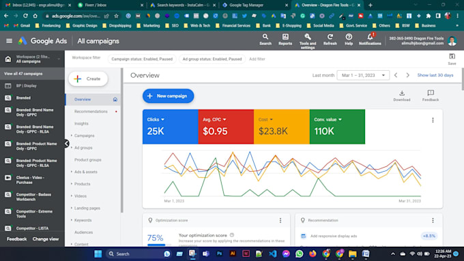Screen dimensions: 464x261
Task: Open the Conv. value metric dropdown
Action: (328, 119)
